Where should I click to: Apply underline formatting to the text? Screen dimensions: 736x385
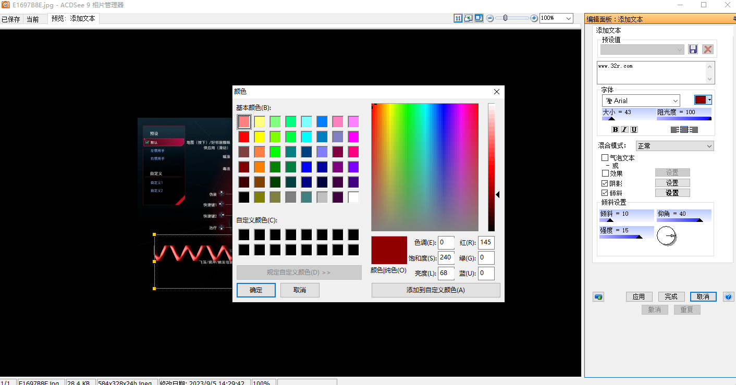tap(634, 129)
